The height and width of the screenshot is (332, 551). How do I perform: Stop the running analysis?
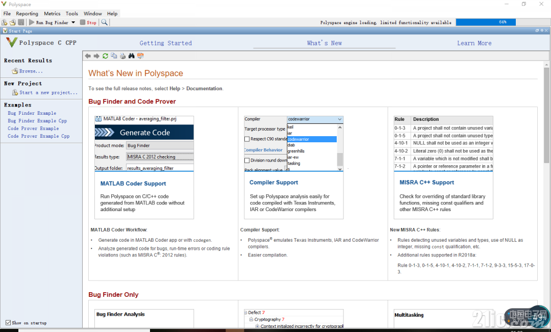[x=88, y=22]
